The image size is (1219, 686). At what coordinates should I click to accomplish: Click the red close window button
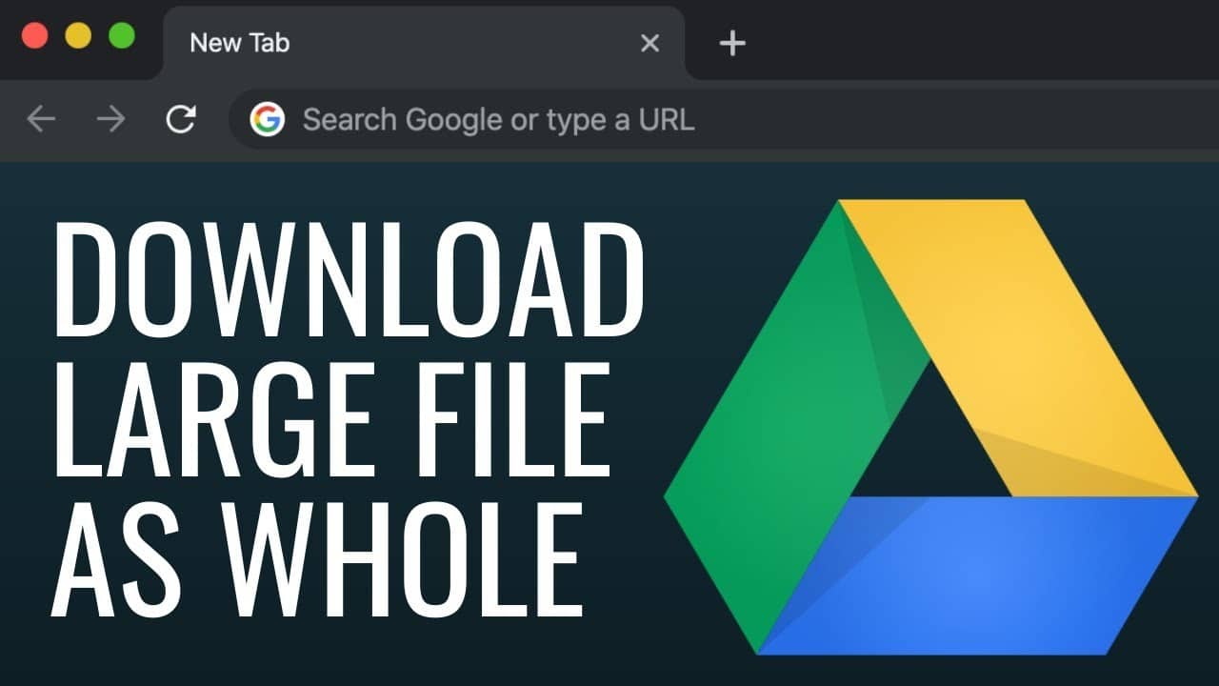click(x=35, y=36)
